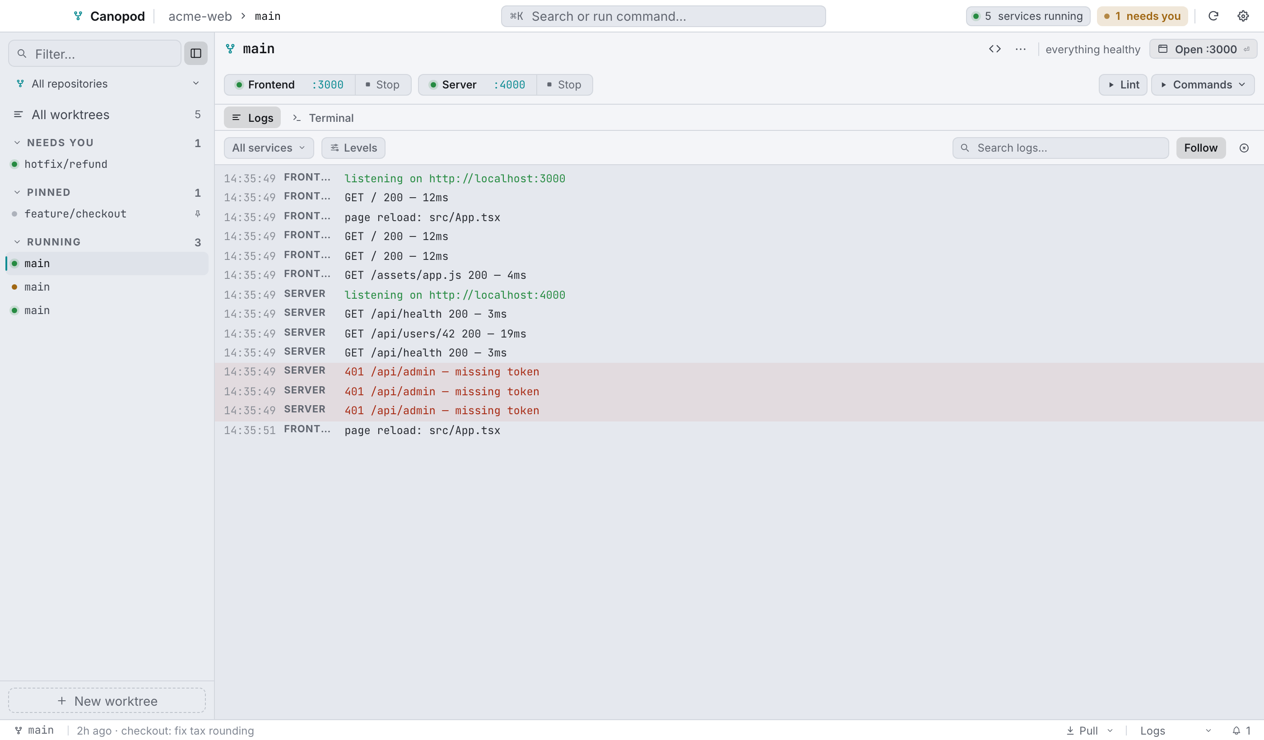
Task: Open settings gear icon
Action: (x=1242, y=16)
